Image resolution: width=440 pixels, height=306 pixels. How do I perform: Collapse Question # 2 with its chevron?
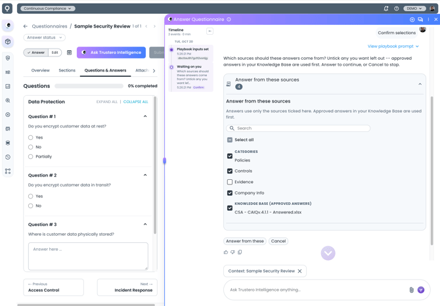click(x=145, y=175)
